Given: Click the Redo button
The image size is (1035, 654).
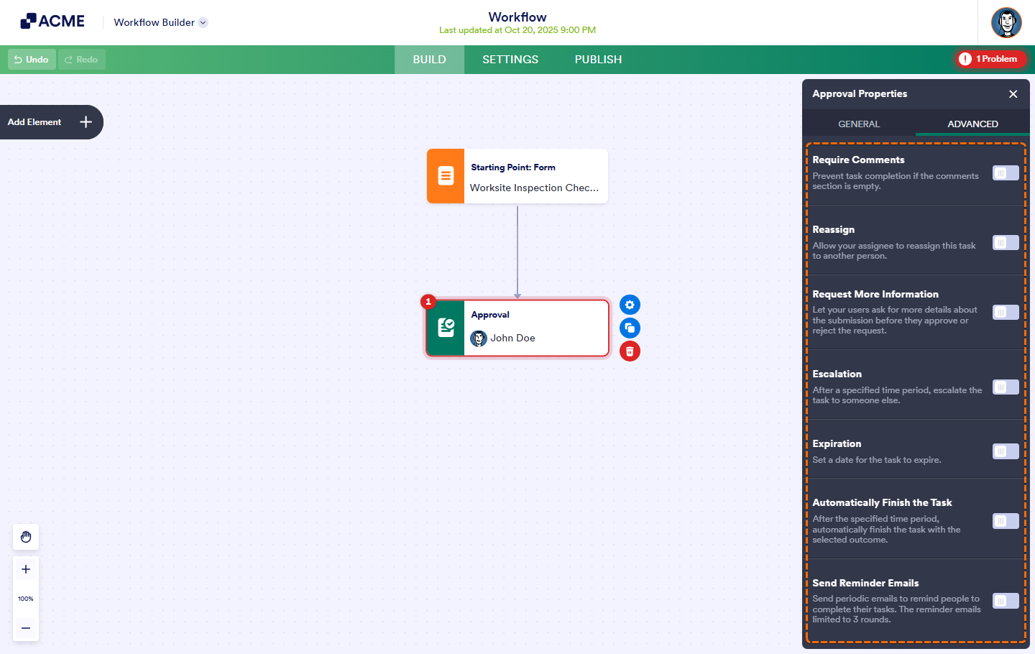Looking at the screenshot, I should pyautogui.click(x=82, y=60).
